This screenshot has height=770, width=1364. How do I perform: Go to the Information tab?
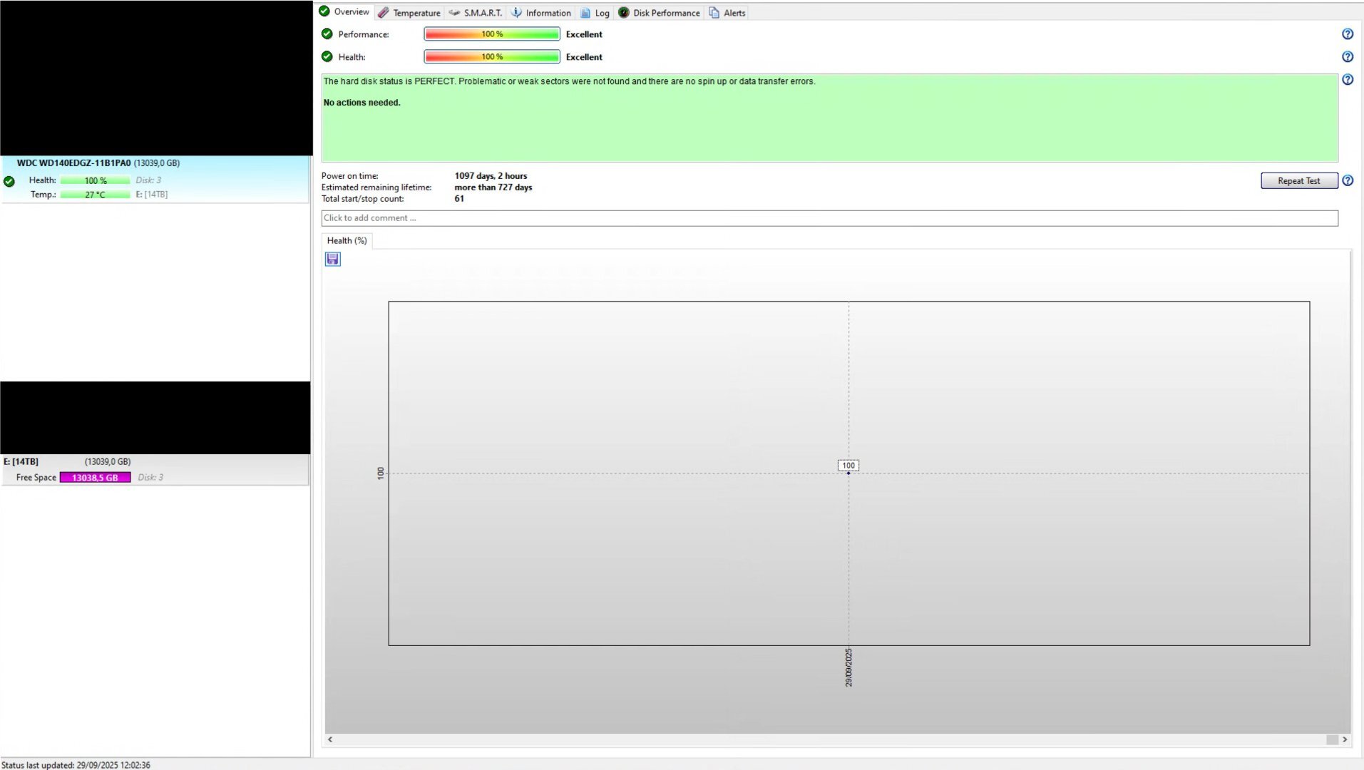tap(541, 13)
